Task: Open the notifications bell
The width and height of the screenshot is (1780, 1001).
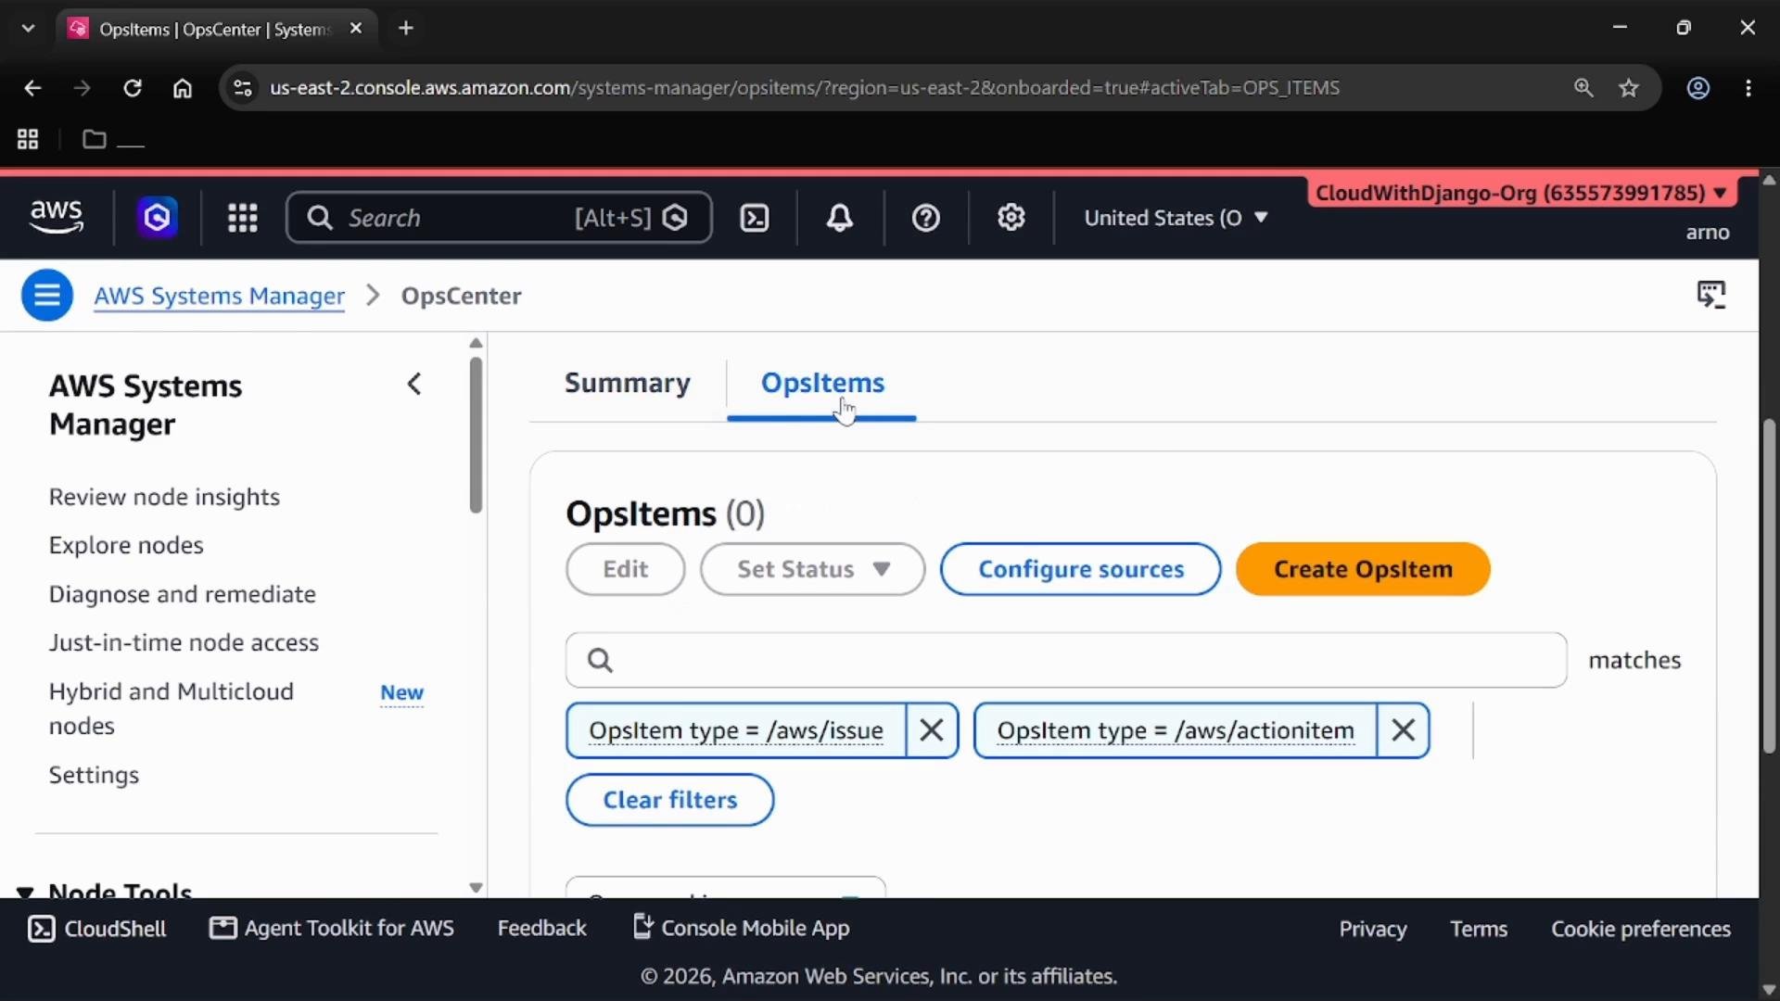Action: pyautogui.click(x=840, y=218)
